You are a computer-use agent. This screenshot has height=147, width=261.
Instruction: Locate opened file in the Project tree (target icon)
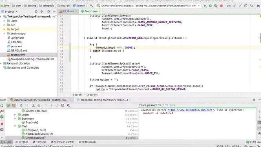36,11
